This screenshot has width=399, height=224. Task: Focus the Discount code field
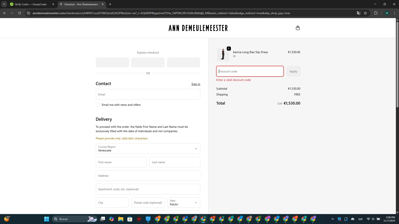(250, 71)
